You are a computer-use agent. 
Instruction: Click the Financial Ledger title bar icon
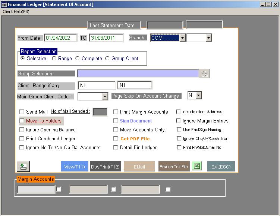[4, 4]
